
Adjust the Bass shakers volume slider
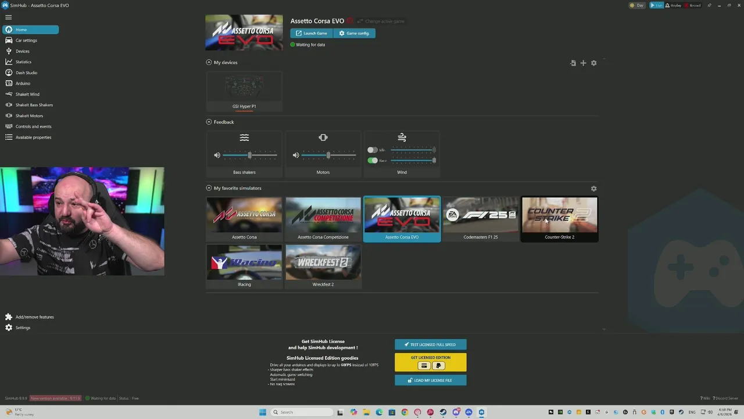pos(250,155)
